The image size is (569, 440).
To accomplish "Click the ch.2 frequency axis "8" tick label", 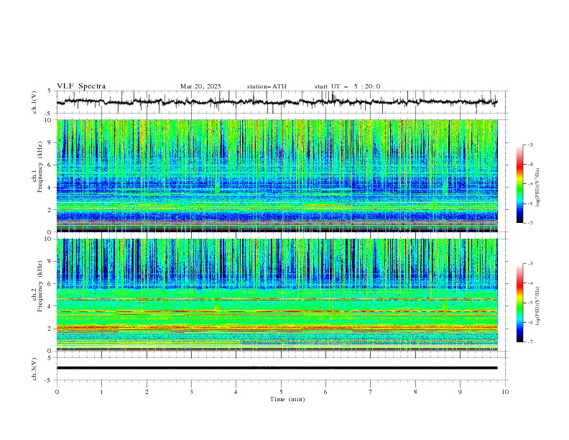I will point(51,262).
